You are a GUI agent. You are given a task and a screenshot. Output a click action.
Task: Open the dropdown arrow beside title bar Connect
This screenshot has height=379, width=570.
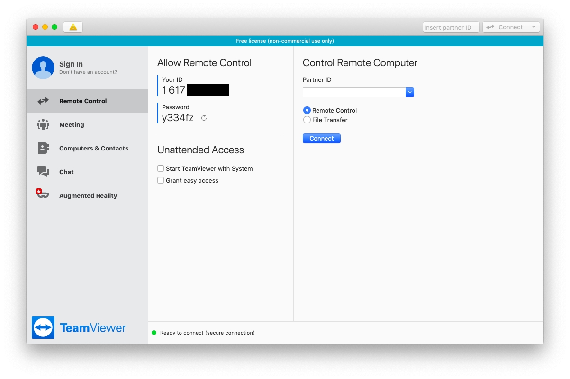click(534, 27)
